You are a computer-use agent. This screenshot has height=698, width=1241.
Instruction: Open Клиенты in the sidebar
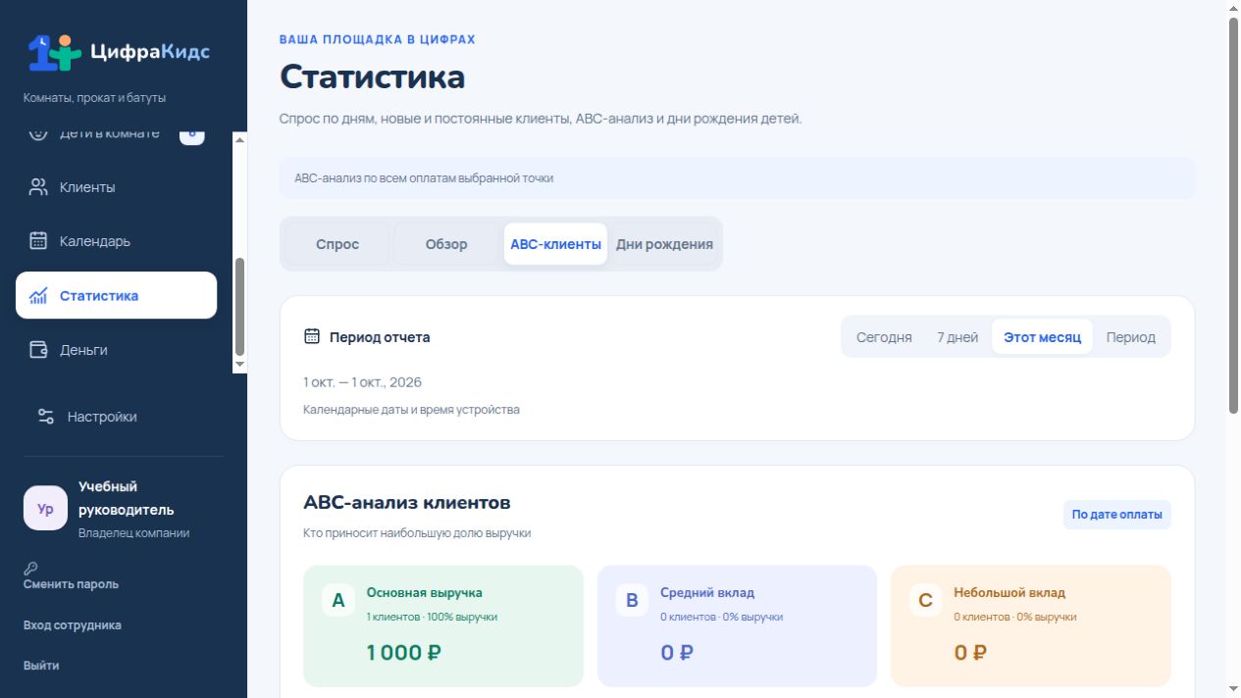(x=116, y=187)
